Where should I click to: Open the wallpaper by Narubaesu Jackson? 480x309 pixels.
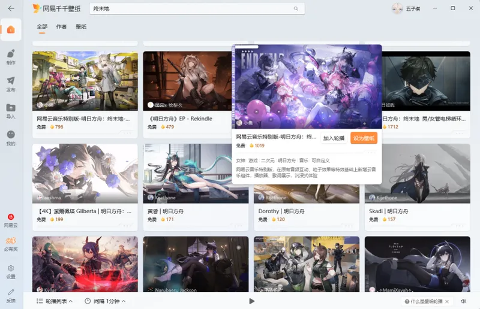click(x=196, y=264)
